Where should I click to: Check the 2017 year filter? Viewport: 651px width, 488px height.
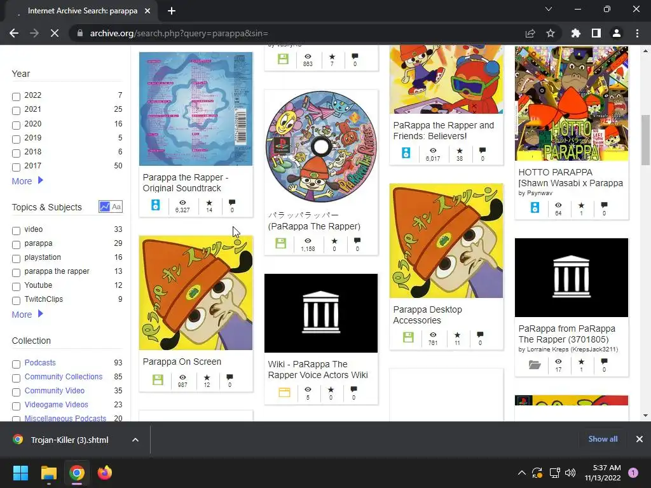click(16, 167)
